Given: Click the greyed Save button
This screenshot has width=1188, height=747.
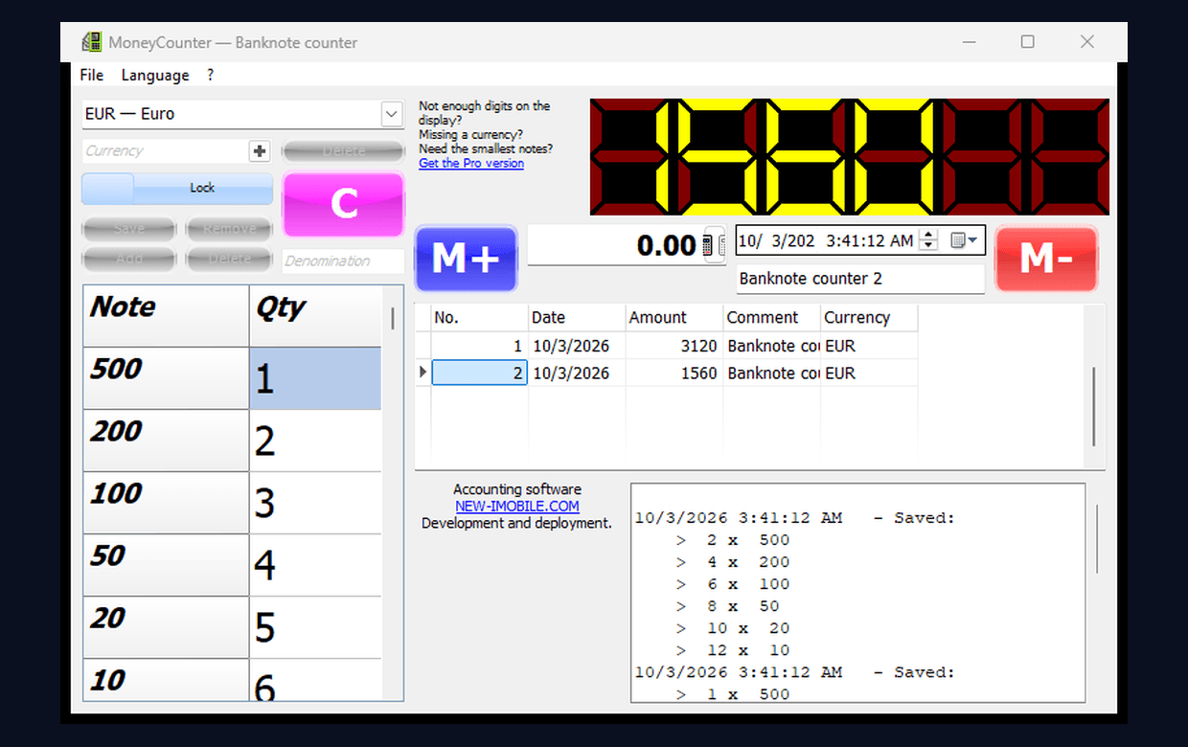Looking at the screenshot, I should click(129, 229).
